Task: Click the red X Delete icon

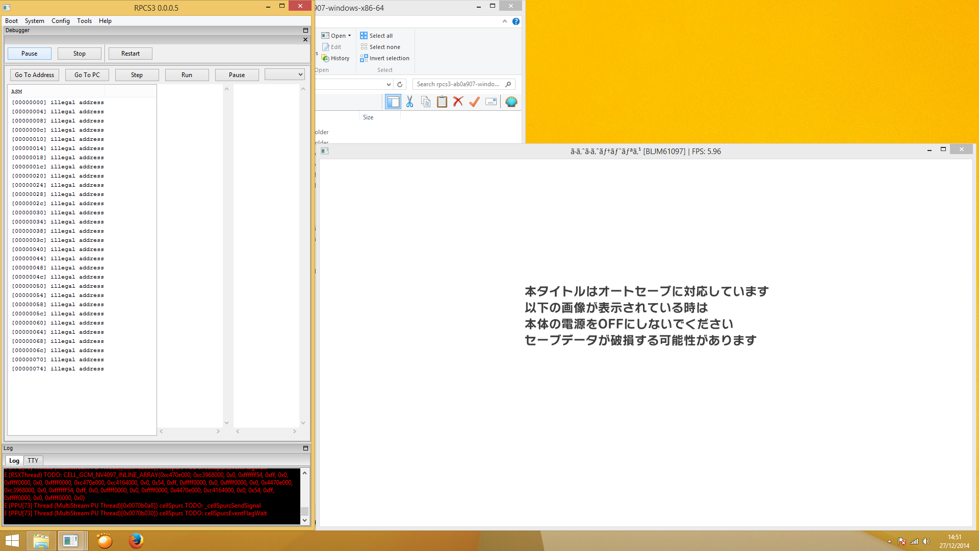Action: [x=458, y=102]
